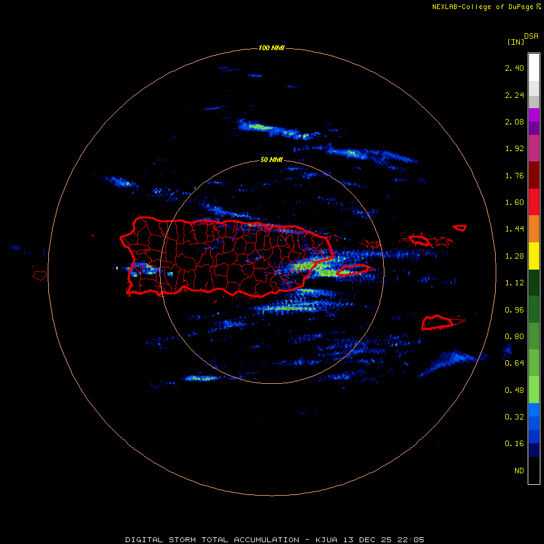Click the ND legend label

click(519, 471)
